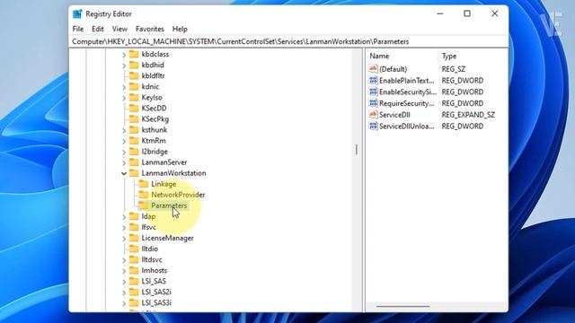
Task: Expand the ksthunk key
Action: tap(124, 130)
